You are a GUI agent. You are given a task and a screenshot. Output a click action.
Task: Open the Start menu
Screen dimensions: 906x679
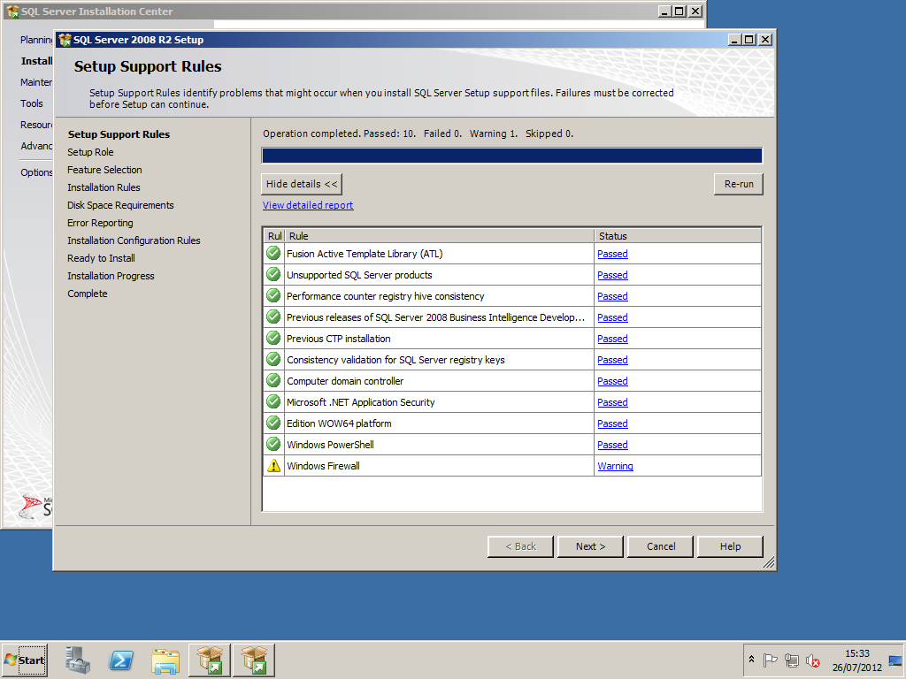pyautogui.click(x=24, y=660)
